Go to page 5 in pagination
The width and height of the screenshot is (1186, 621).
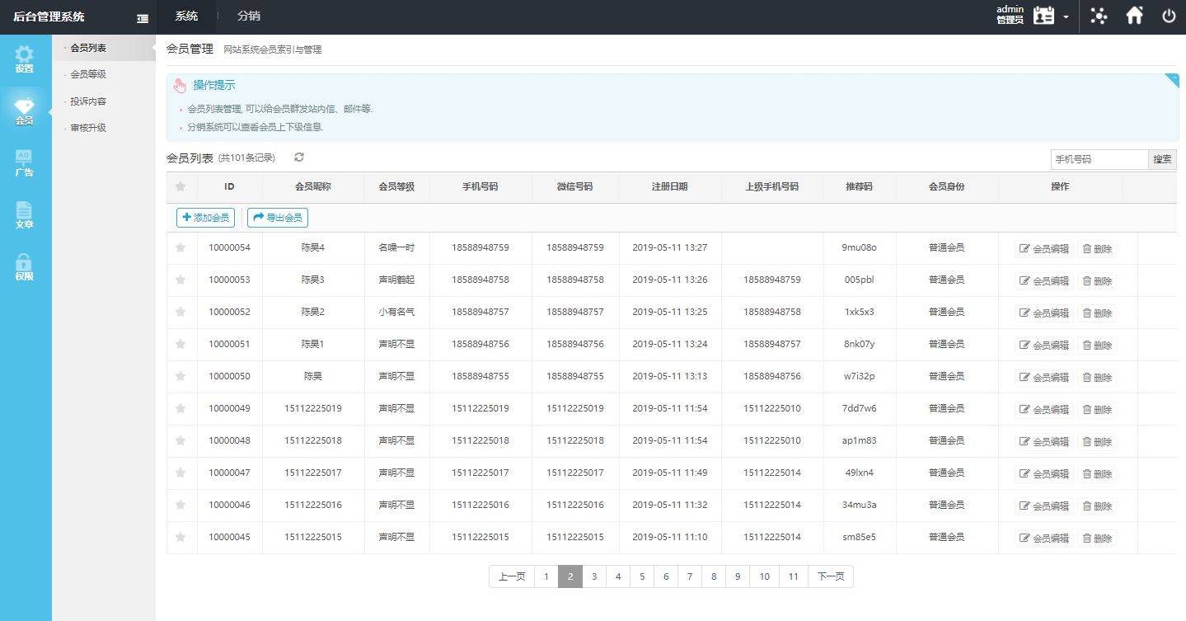(x=642, y=576)
